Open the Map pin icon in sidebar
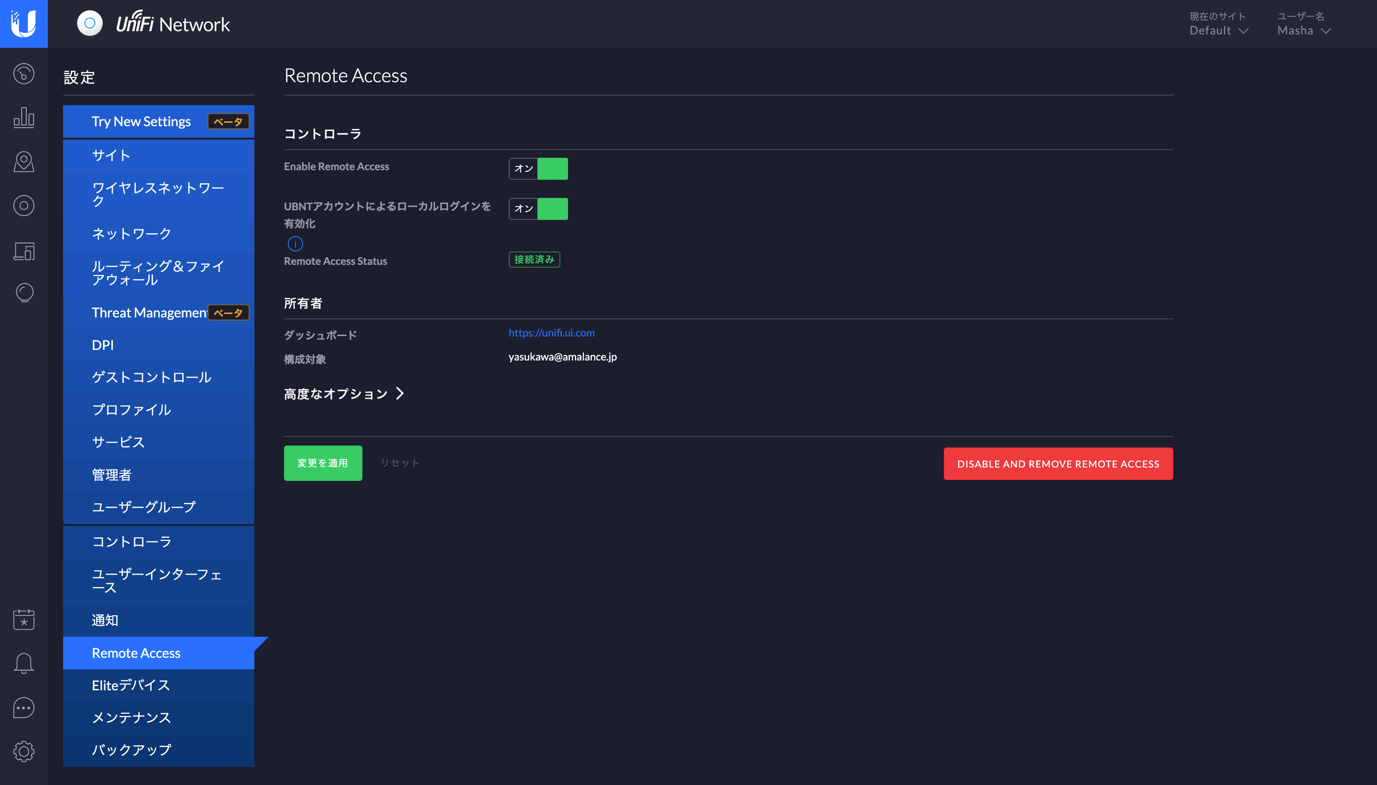 (x=24, y=162)
